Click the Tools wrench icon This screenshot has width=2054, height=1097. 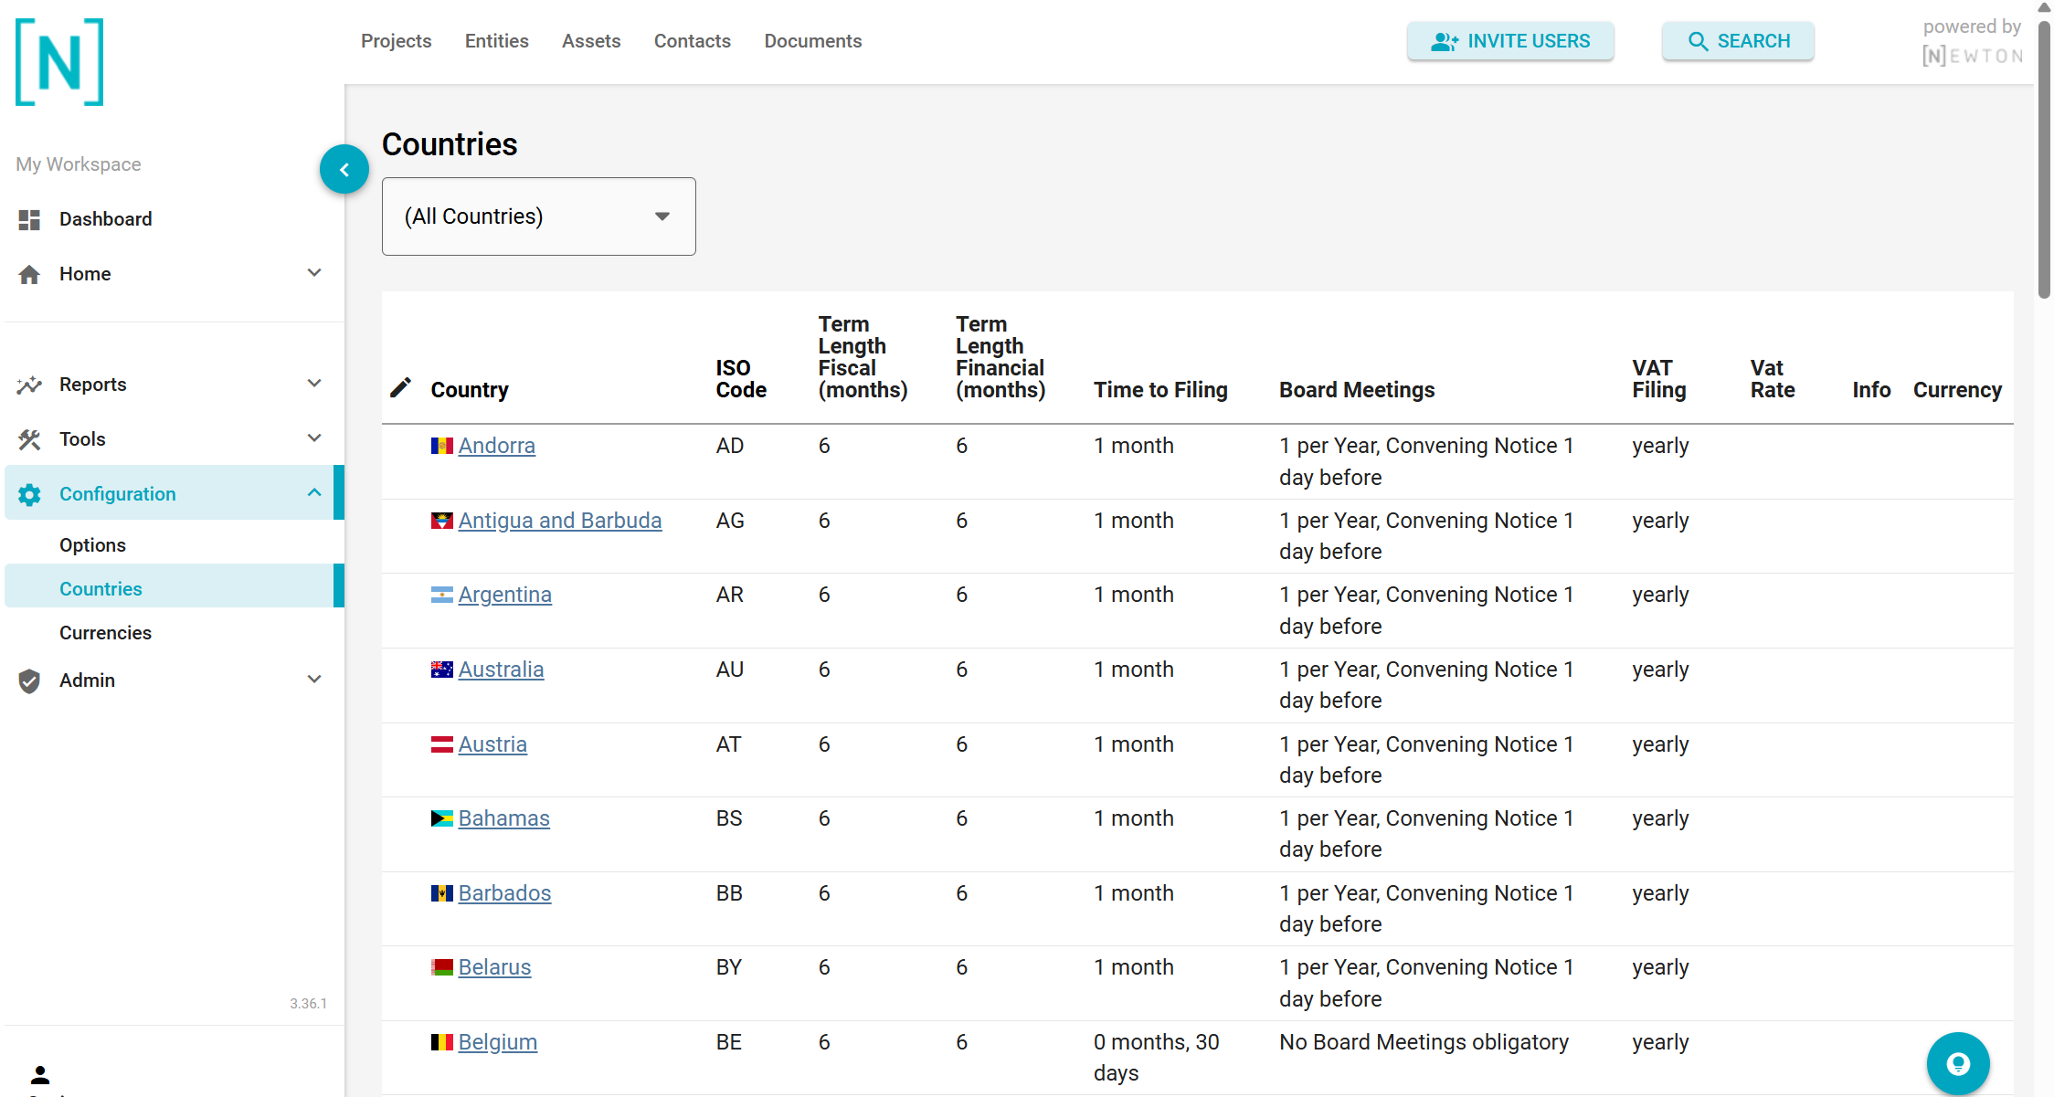(29, 439)
